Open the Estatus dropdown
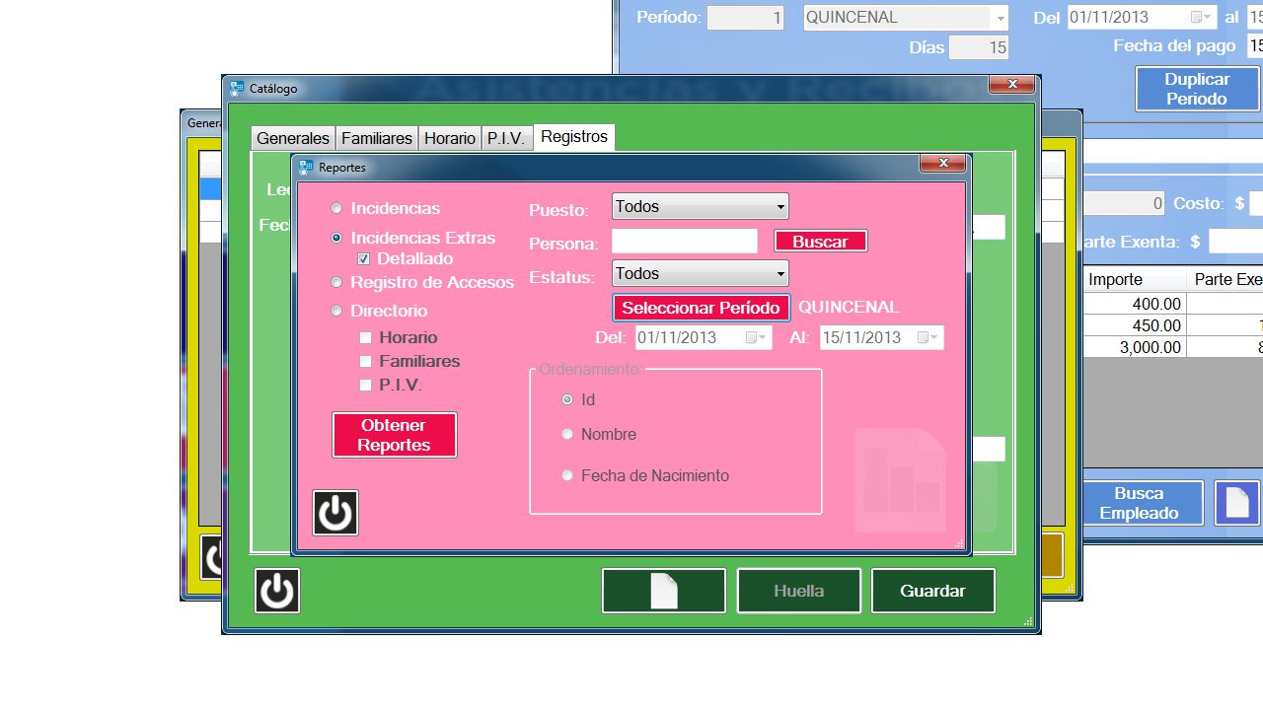 (701, 273)
